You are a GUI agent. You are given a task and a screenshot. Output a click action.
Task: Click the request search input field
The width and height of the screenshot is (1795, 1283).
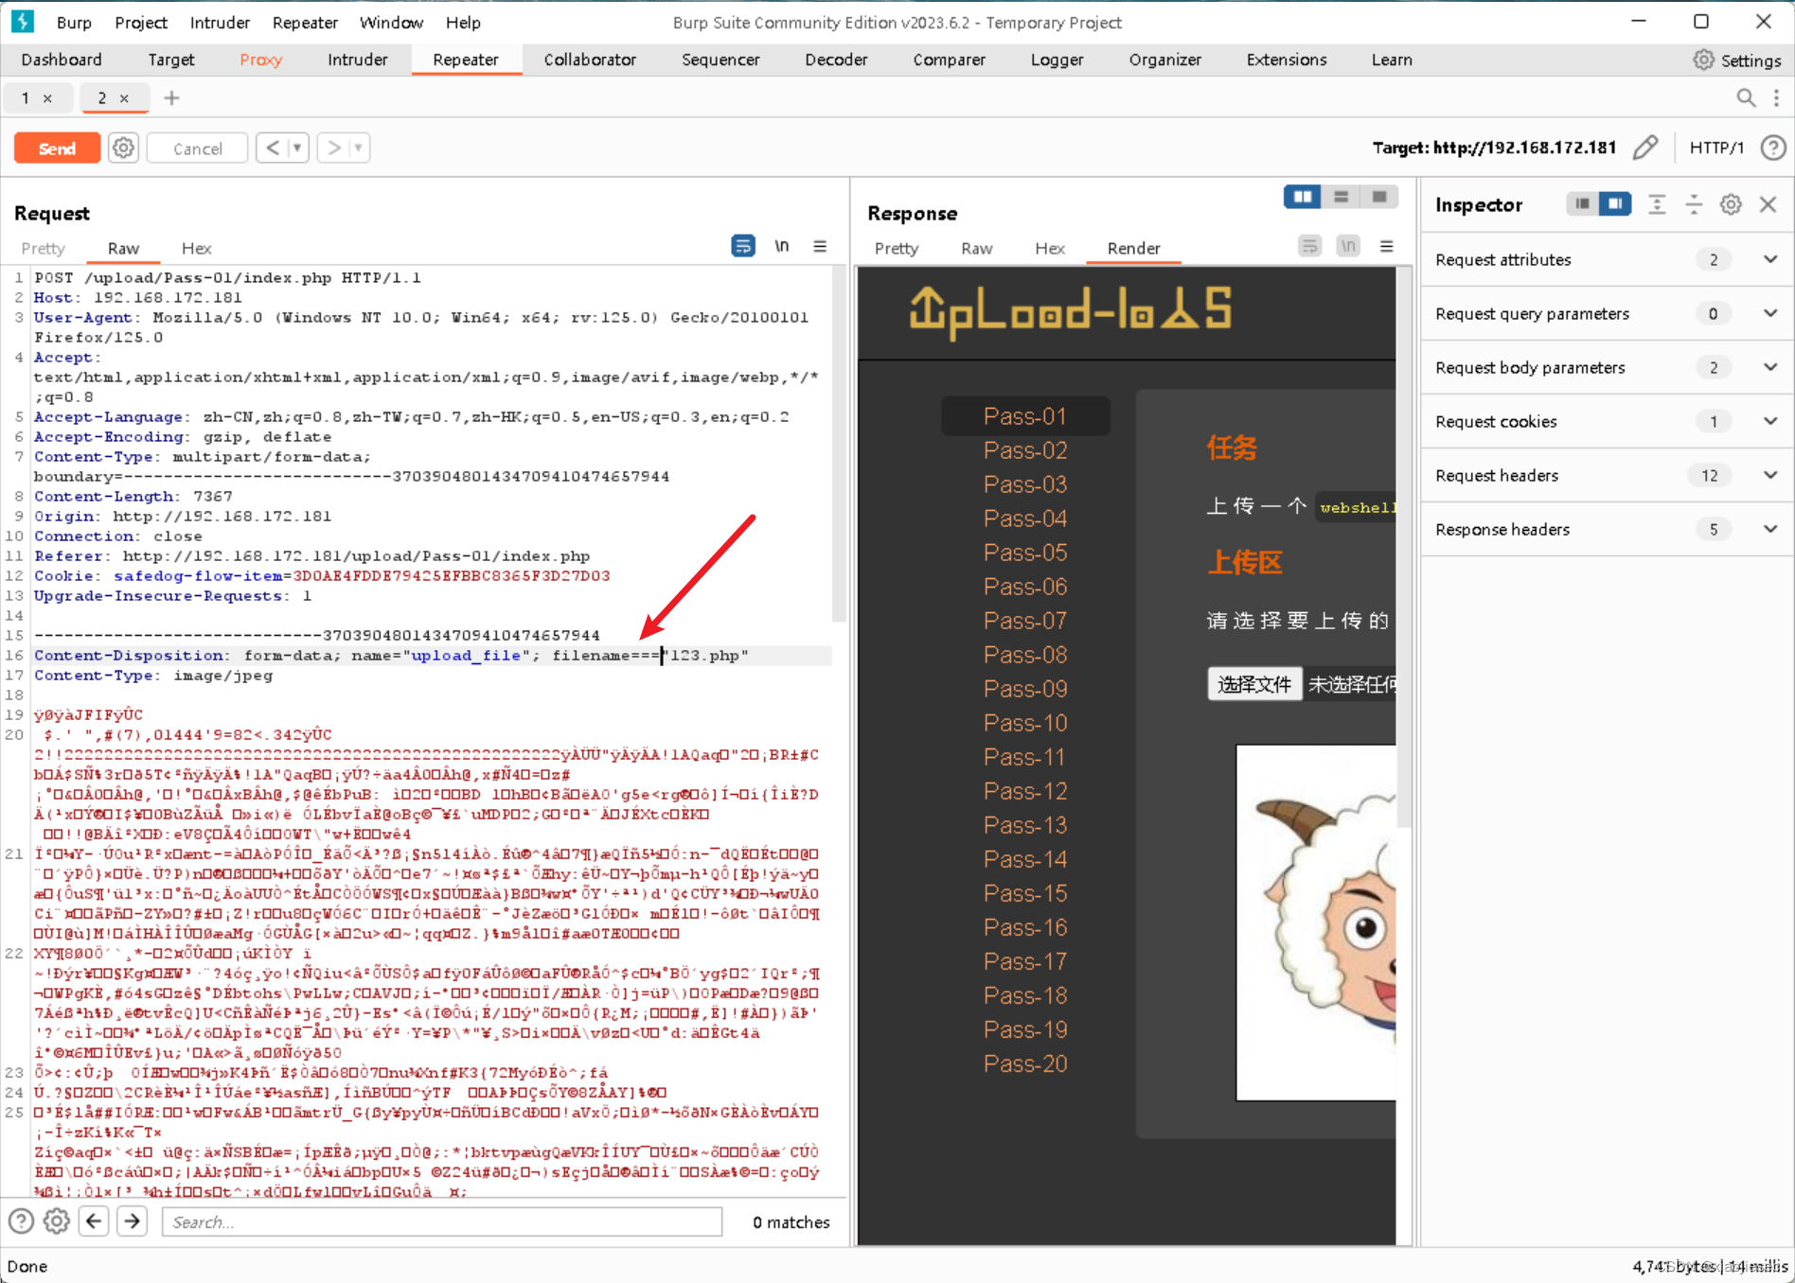442,1221
